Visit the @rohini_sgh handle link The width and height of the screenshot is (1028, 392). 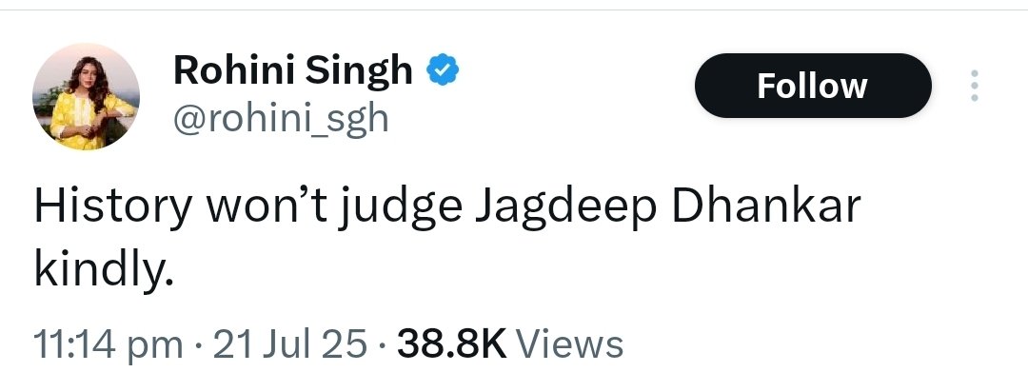pos(281,119)
